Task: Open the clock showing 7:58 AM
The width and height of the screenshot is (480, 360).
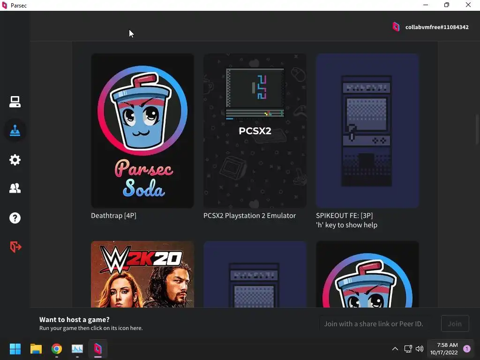Action: click(x=444, y=349)
